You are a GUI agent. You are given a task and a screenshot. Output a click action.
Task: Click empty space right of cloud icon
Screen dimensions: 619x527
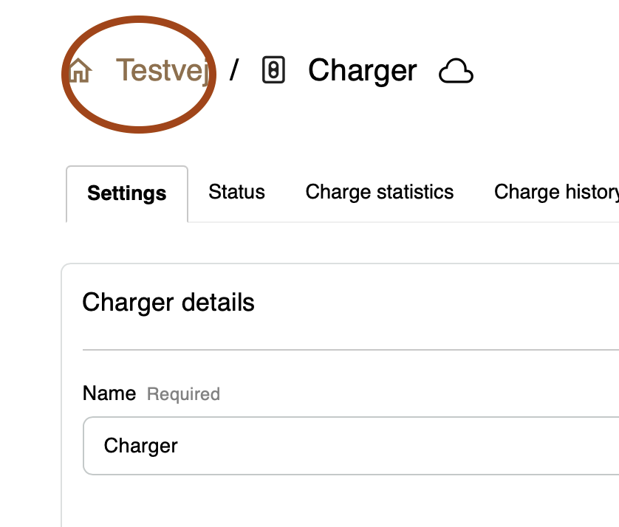click(x=547, y=72)
